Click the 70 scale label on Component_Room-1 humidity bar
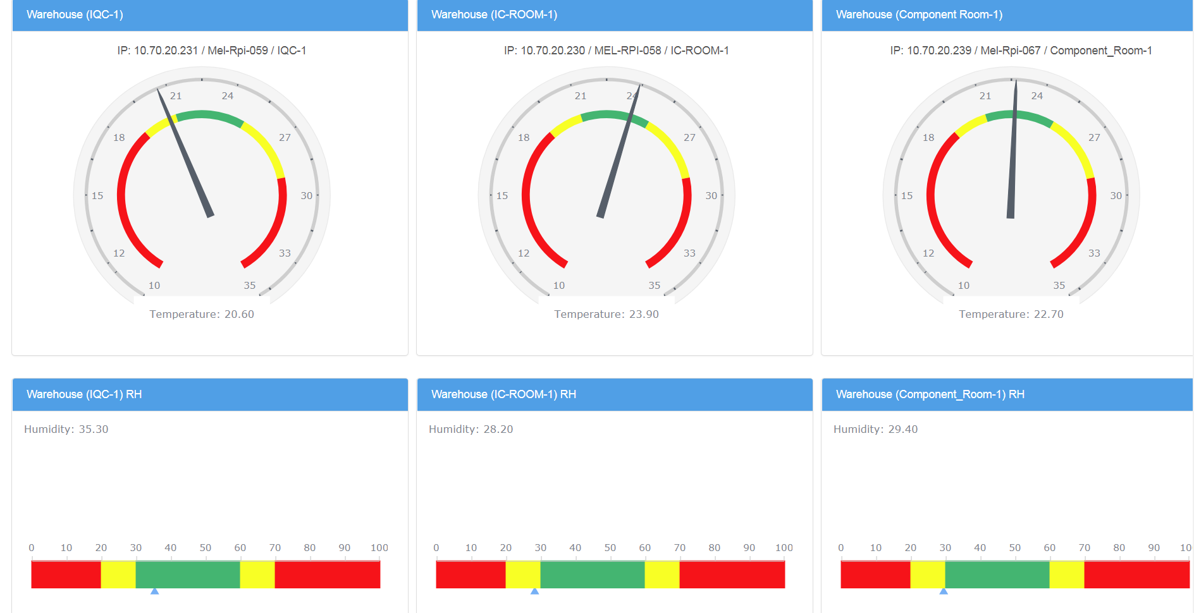The width and height of the screenshot is (1194, 613). tap(1085, 548)
